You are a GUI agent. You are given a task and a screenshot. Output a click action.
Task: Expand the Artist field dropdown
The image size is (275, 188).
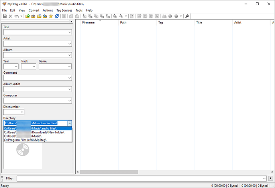69,44
